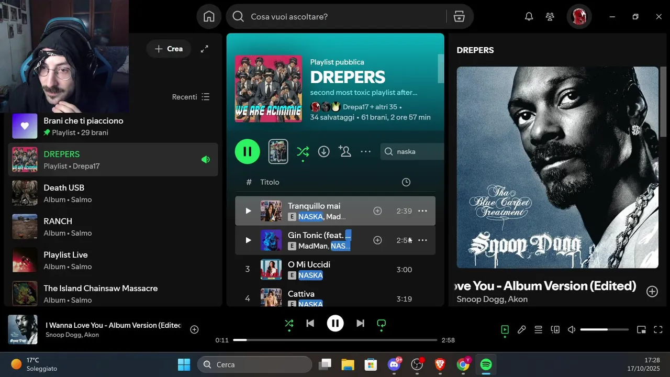The width and height of the screenshot is (670, 377).
Task: Open File Explorer from the taskbar
Action: (348, 364)
